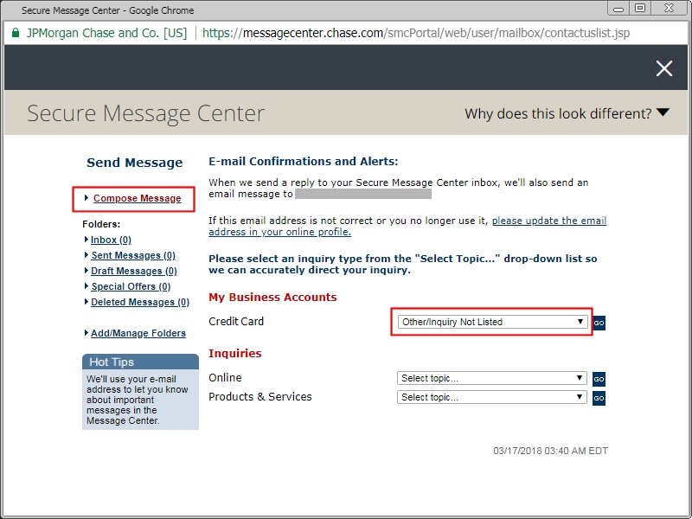The width and height of the screenshot is (692, 519).
Task: Follow the link to update the email address in your online profile
Action: (407, 226)
